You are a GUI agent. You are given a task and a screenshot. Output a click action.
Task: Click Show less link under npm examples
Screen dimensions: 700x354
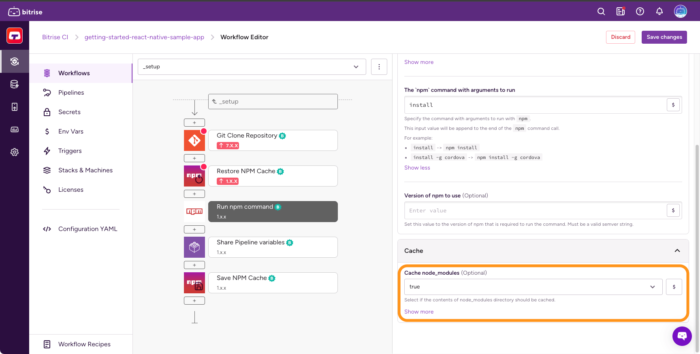tap(417, 168)
